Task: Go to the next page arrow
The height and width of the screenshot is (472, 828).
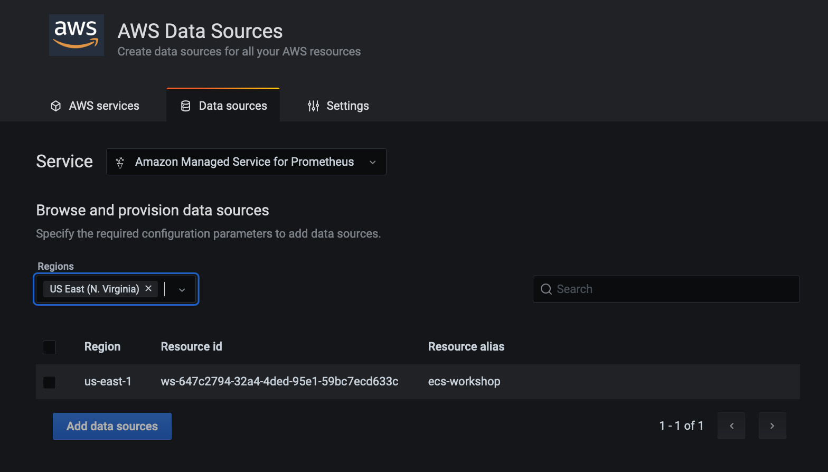Action: [x=773, y=426]
